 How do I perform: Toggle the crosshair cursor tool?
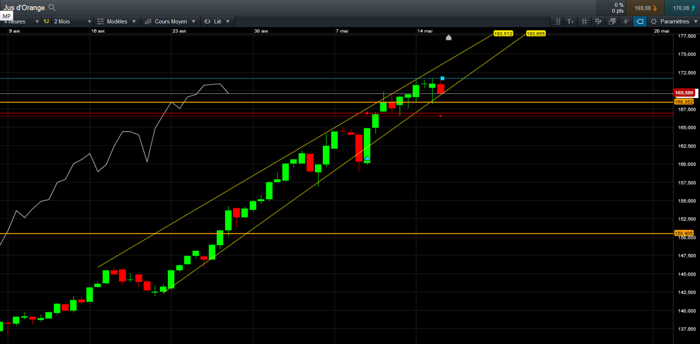(x=626, y=21)
